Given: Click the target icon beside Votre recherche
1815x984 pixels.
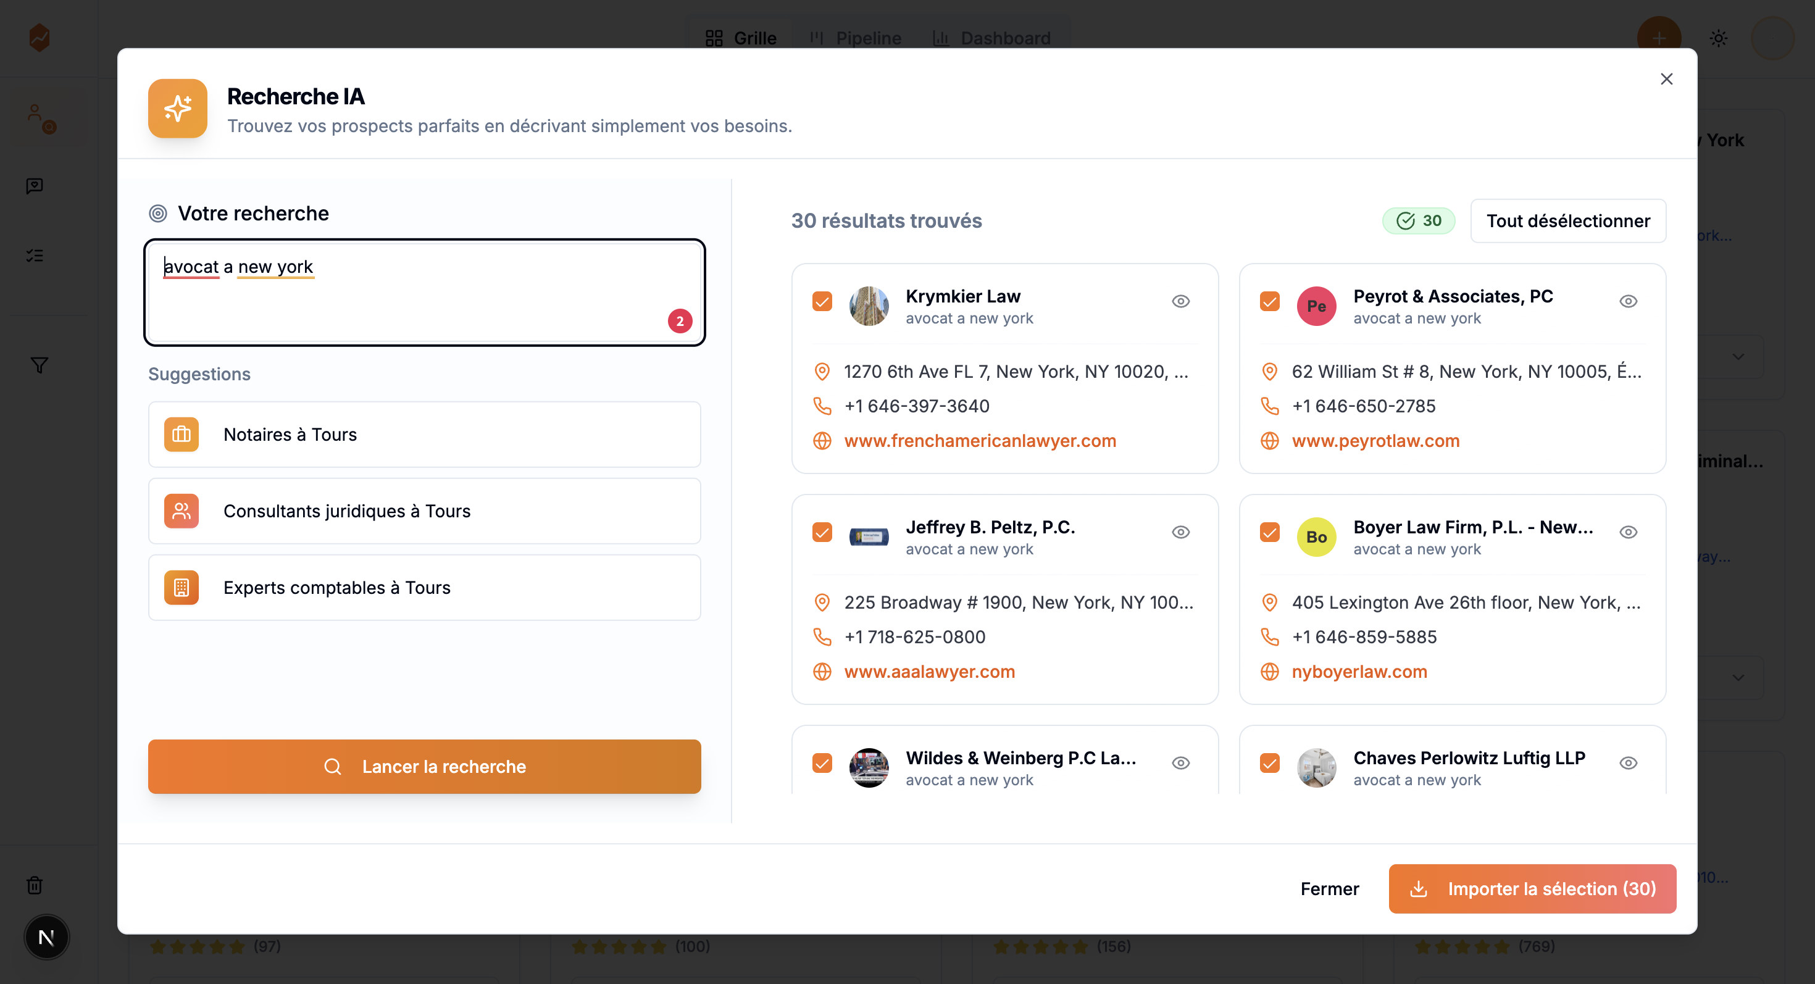Looking at the screenshot, I should (158, 214).
